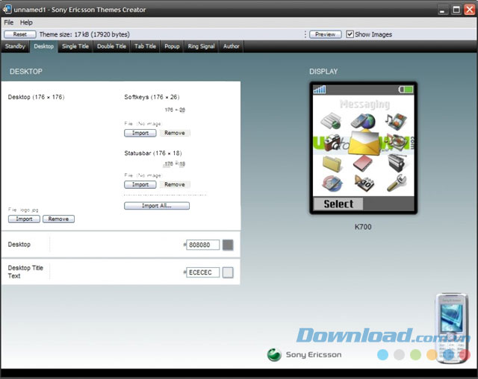Screen dimensions: 478x379
Task: Click the app icon in the title bar
Action: tap(7, 9)
